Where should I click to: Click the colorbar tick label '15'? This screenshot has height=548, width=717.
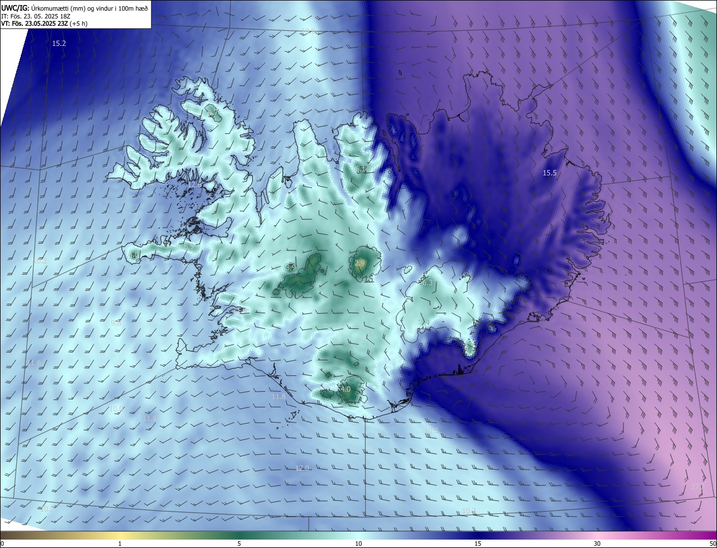pos(478,544)
